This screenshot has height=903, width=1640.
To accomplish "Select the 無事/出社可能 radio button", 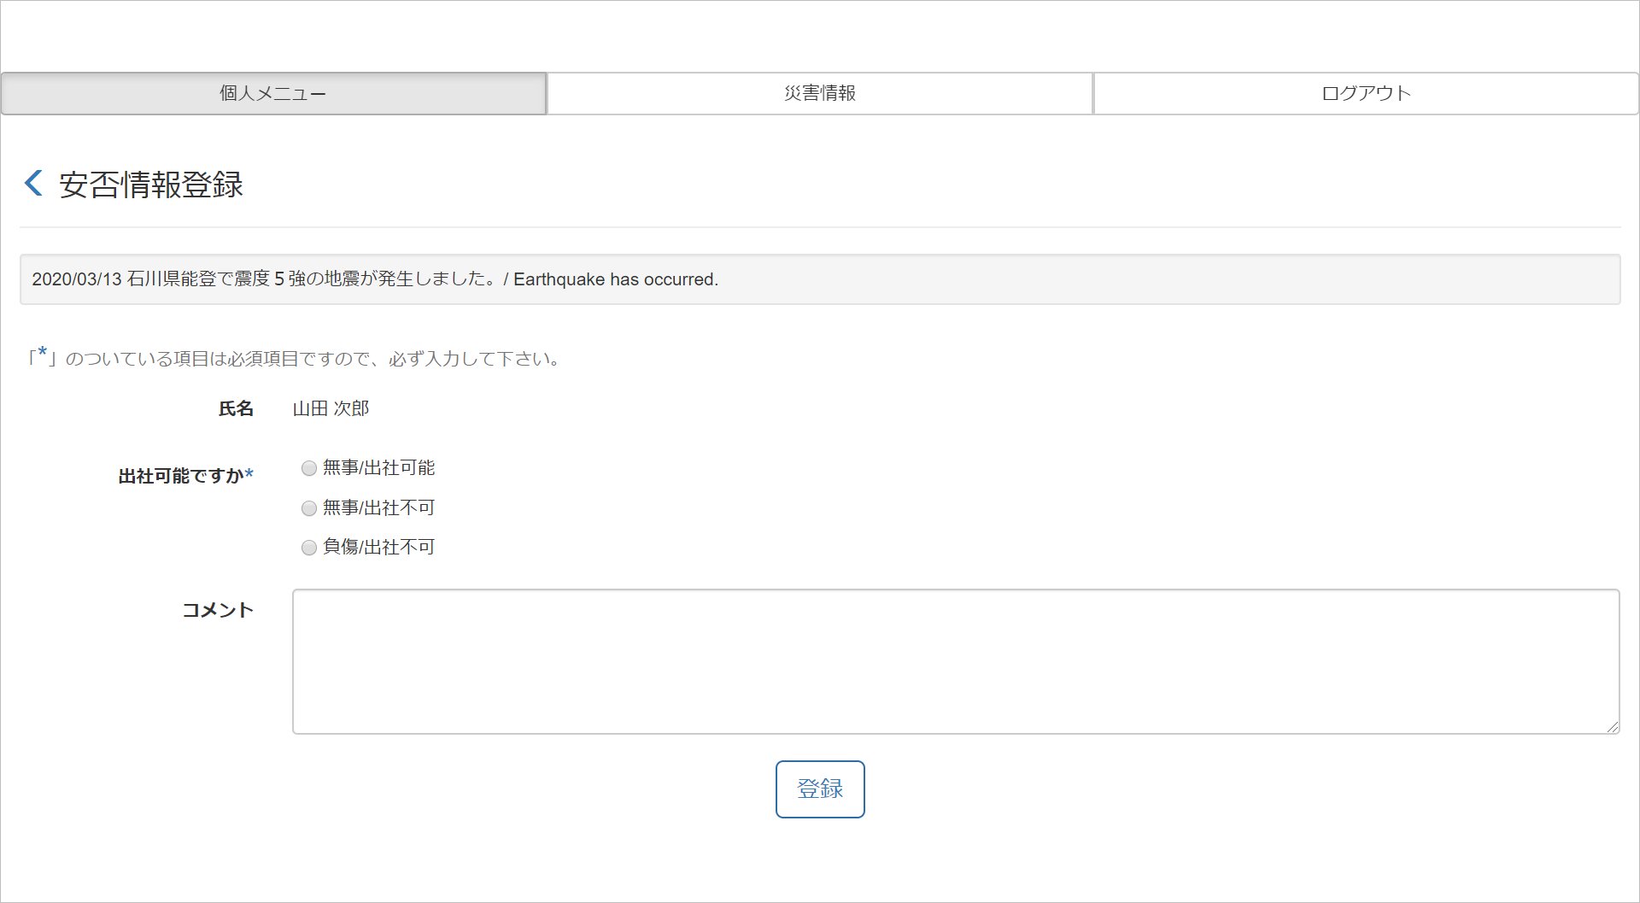I will point(309,468).
